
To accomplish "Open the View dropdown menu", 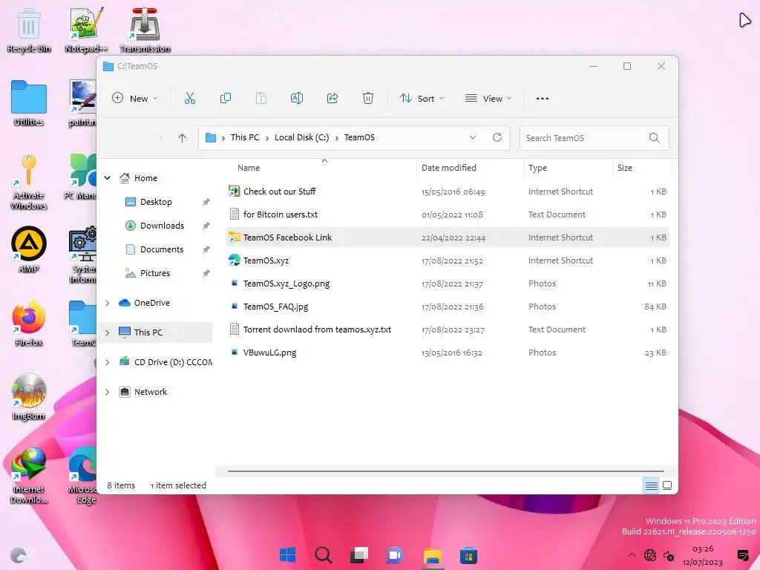I will (x=488, y=99).
